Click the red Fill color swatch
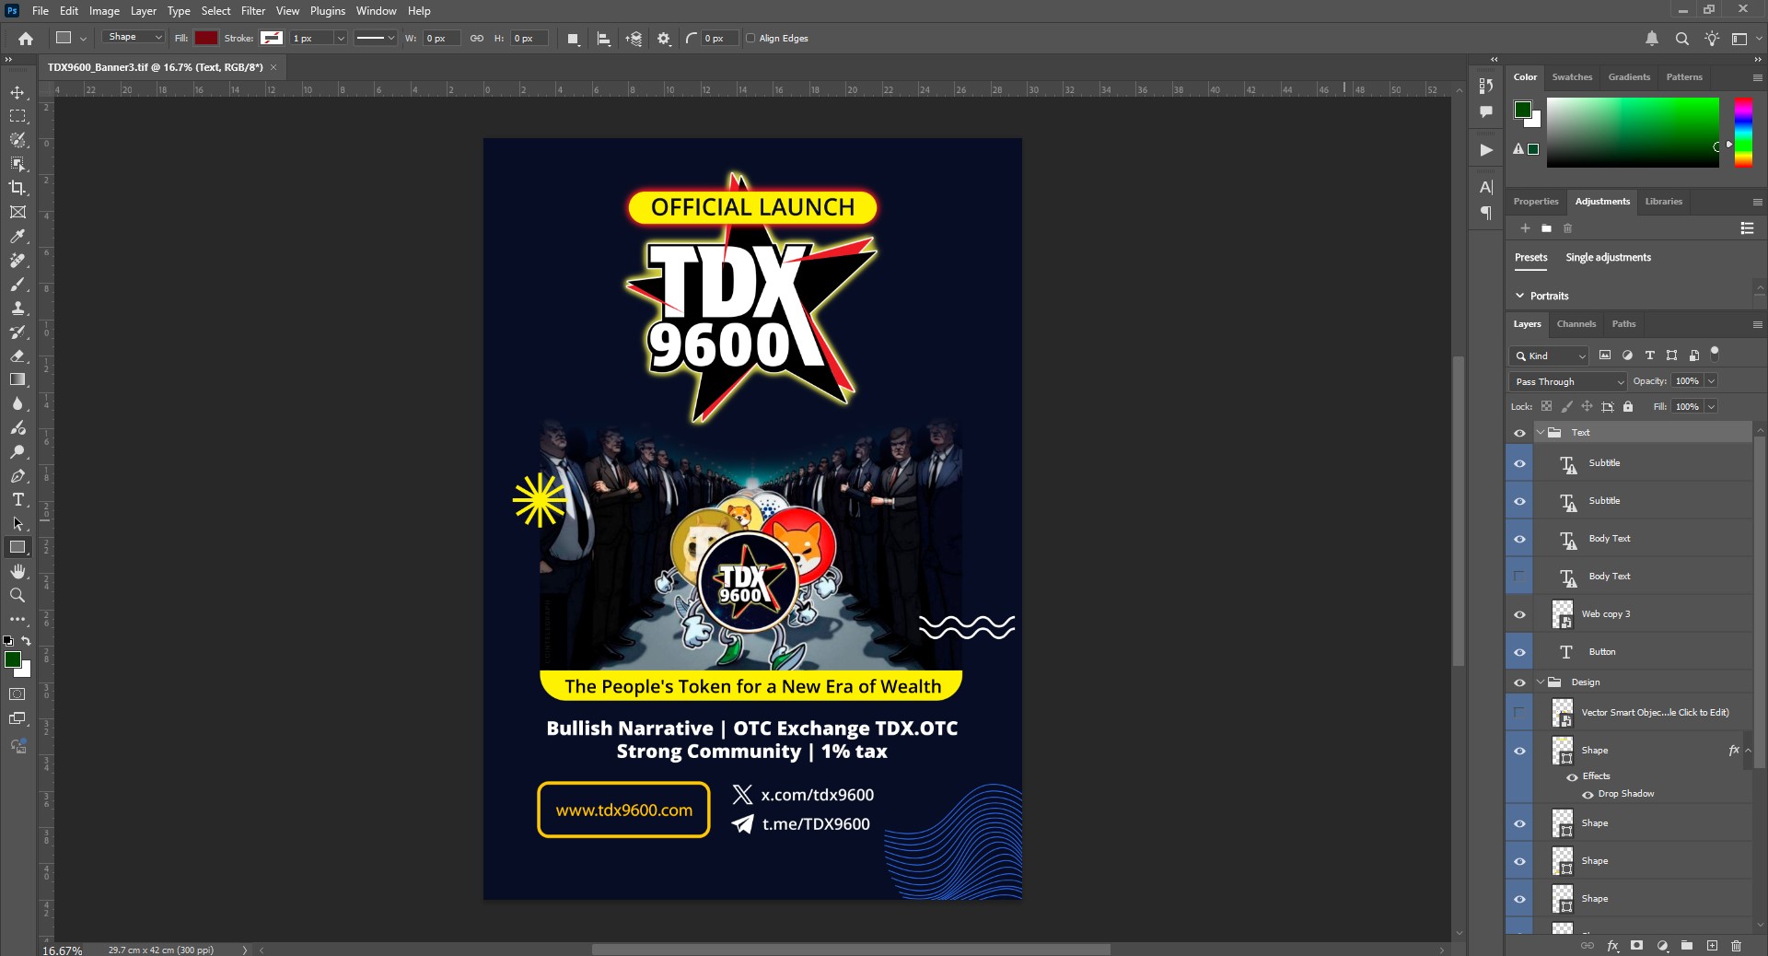1768x956 pixels. click(x=206, y=39)
